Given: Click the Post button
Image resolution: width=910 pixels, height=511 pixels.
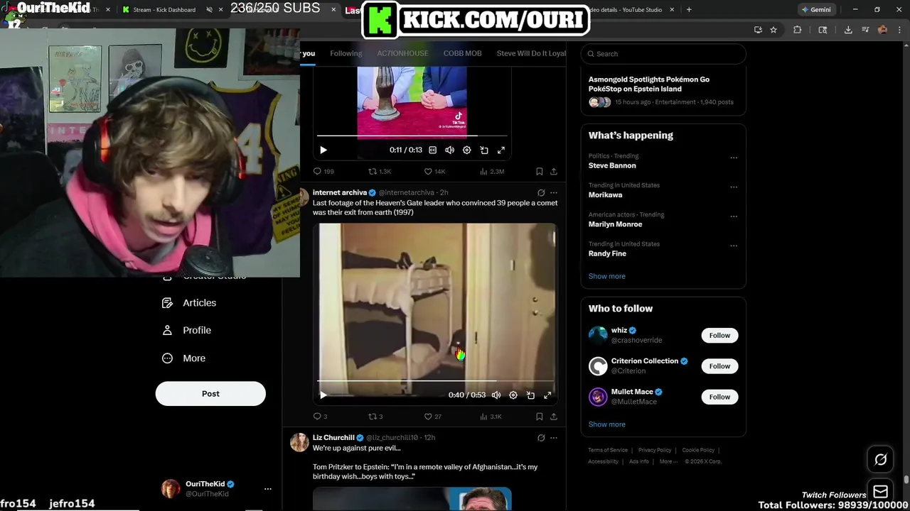Looking at the screenshot, I should tap(210, 394).
